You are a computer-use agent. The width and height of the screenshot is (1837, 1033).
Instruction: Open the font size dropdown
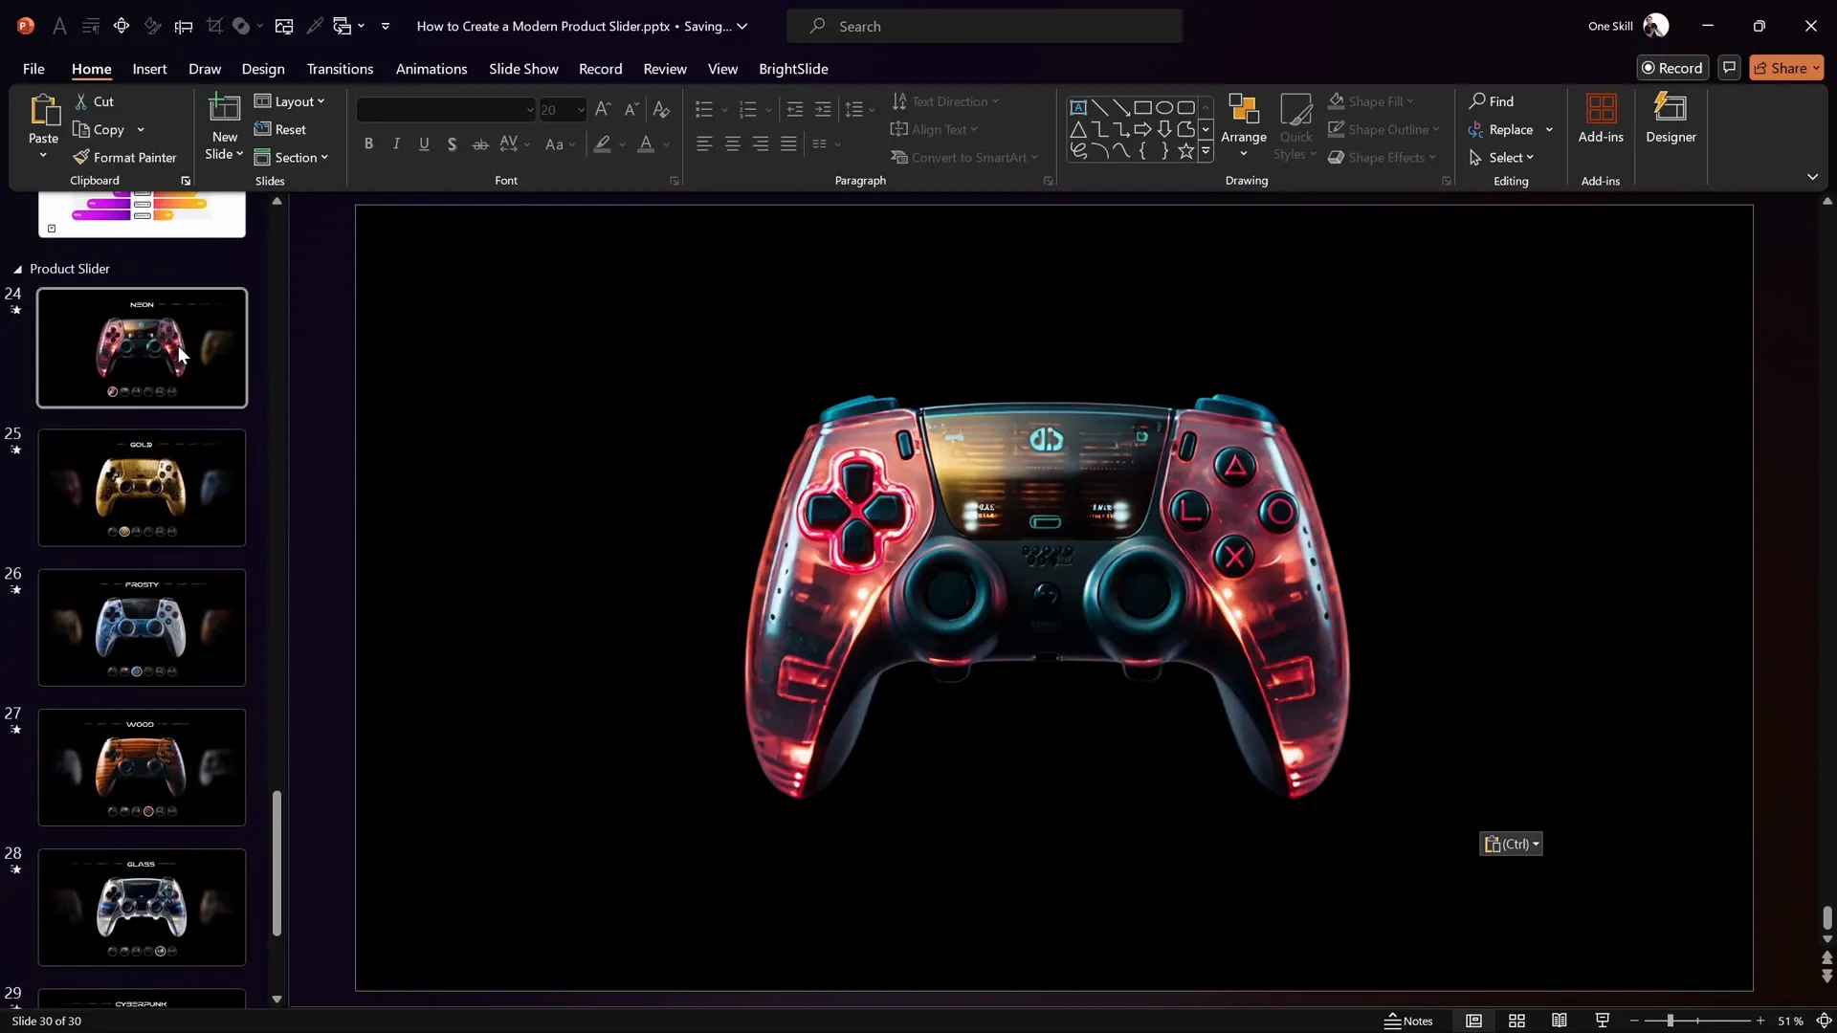(x=580, y=109)
